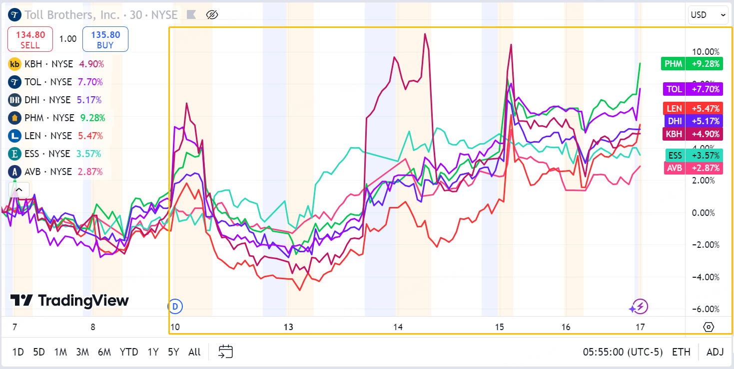This screenshot has width=734, height=369.
Task: Click the LEN +5.47% price label
Action: pos(693,108)
